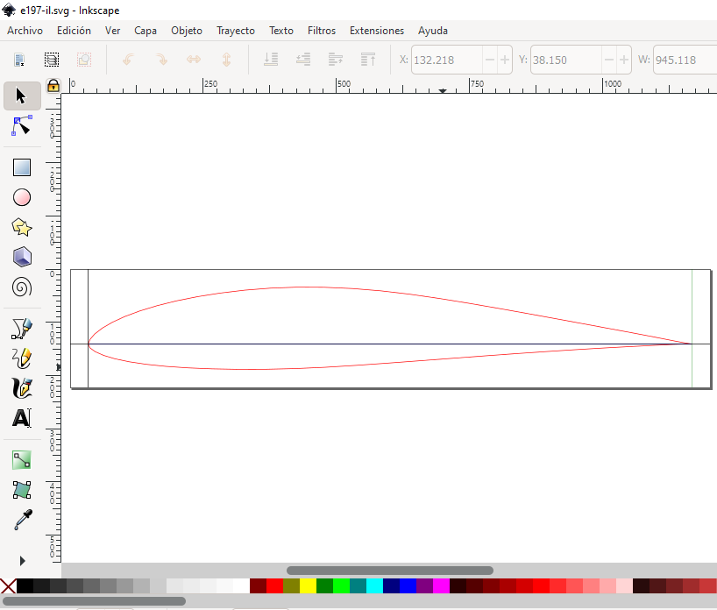Viewport: 717px width, 610px height.
Task: Expand hidden toolbox tools arrow
Action: tap(22, 560)
